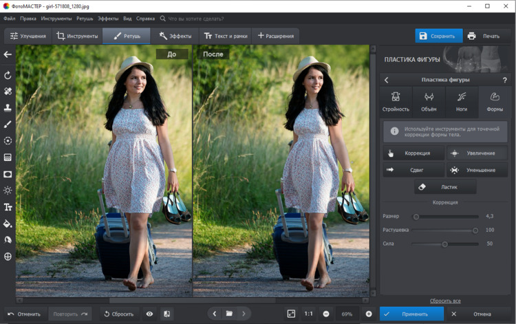Select the healing brush (bandage) tool

click(8, 91)
